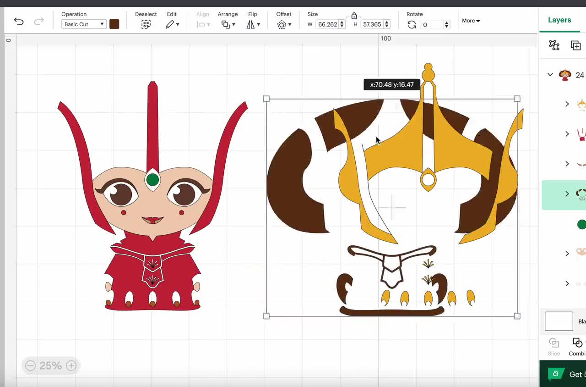Click the top-right selection resize handle

point(517,99)
